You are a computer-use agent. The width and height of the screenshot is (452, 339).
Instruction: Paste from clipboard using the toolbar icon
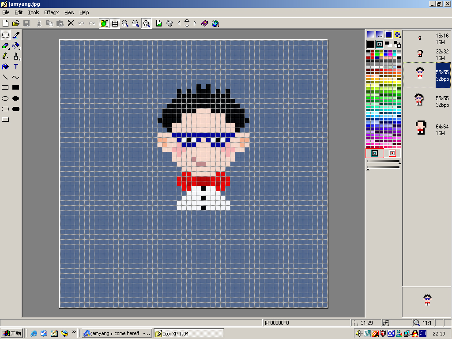(x=60, y=23)
